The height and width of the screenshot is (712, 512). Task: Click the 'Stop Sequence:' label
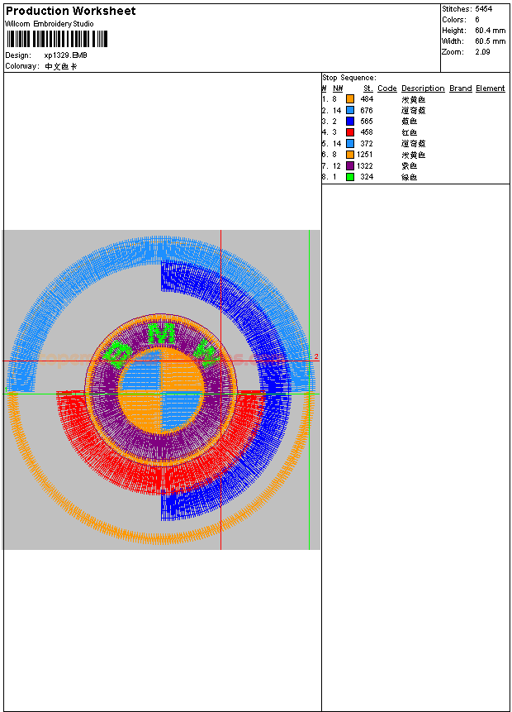point(349,78)
